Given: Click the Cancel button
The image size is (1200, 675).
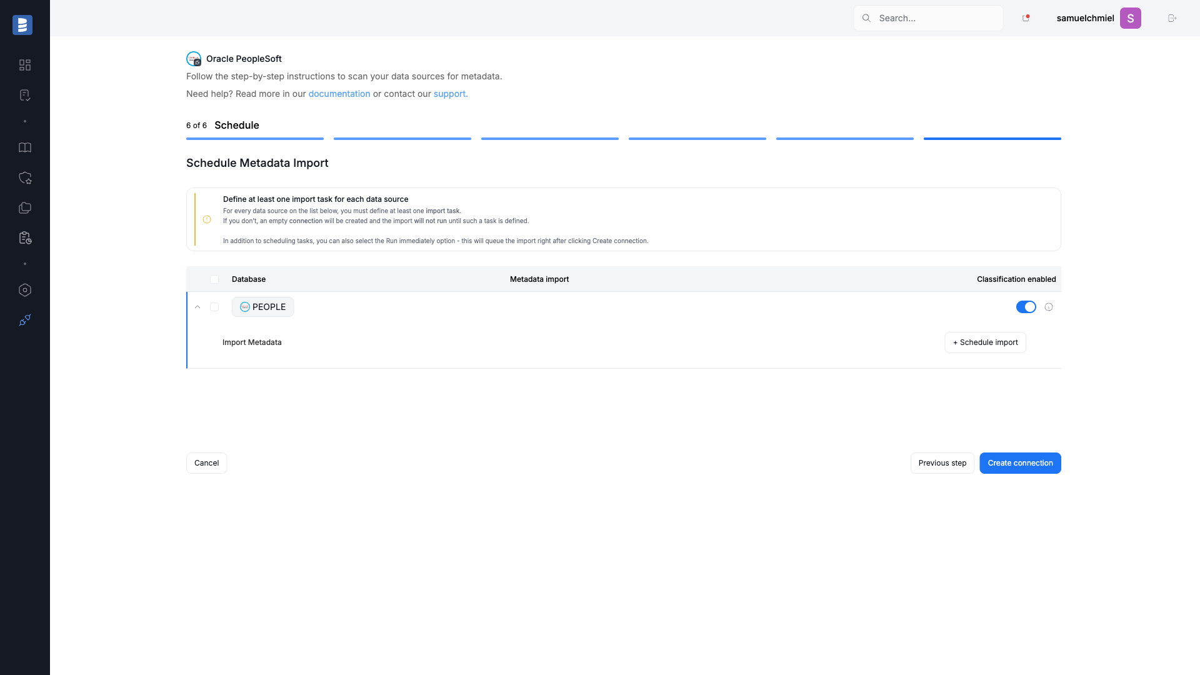Looking at the screenshot, I should [x=206, y=463].
